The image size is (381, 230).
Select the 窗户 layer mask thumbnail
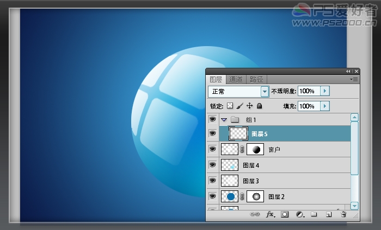point(255,149)
